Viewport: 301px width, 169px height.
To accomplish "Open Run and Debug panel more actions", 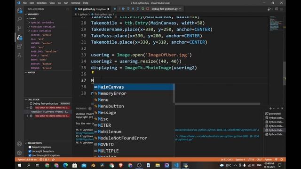I will 68,9.
